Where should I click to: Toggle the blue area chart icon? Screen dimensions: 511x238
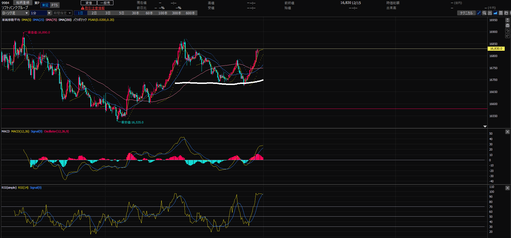[x=495, y=13]
